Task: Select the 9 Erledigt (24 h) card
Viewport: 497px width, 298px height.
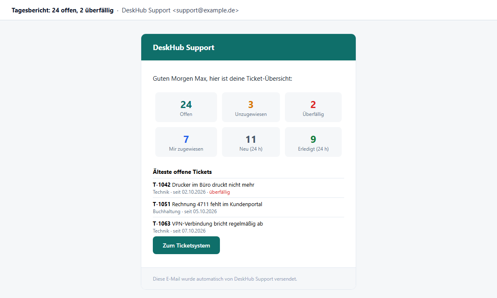Action: click(x=313, y=142)
